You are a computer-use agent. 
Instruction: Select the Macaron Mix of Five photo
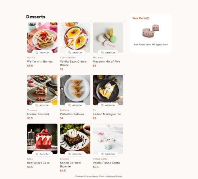(108, 38)
